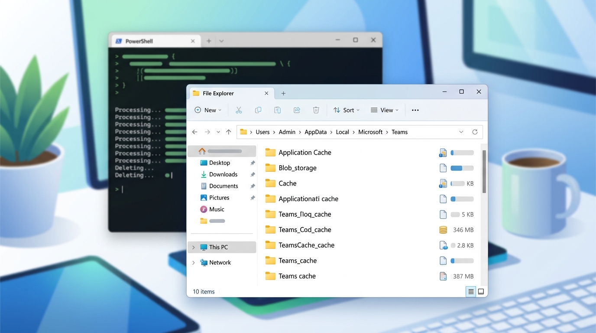This screenshot has height=333, width=596.
Task: Click Admin in the address breadcrumb
Action: 287,132
